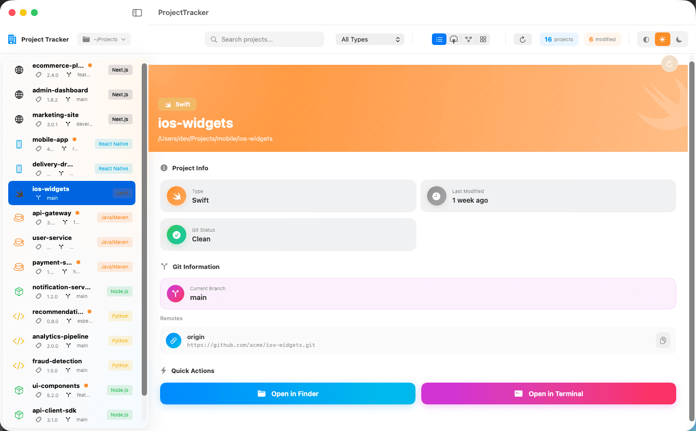
Task: Enable dark theme with moon icon
Action: click(x=679, y=40)
